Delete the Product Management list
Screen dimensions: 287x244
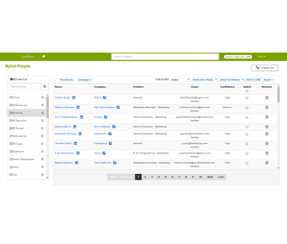(x=43, y=159)
